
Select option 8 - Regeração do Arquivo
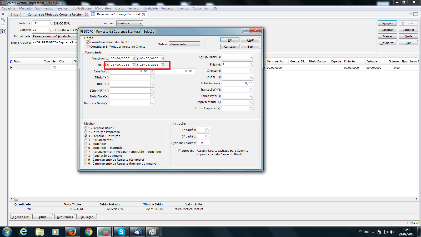86,156
